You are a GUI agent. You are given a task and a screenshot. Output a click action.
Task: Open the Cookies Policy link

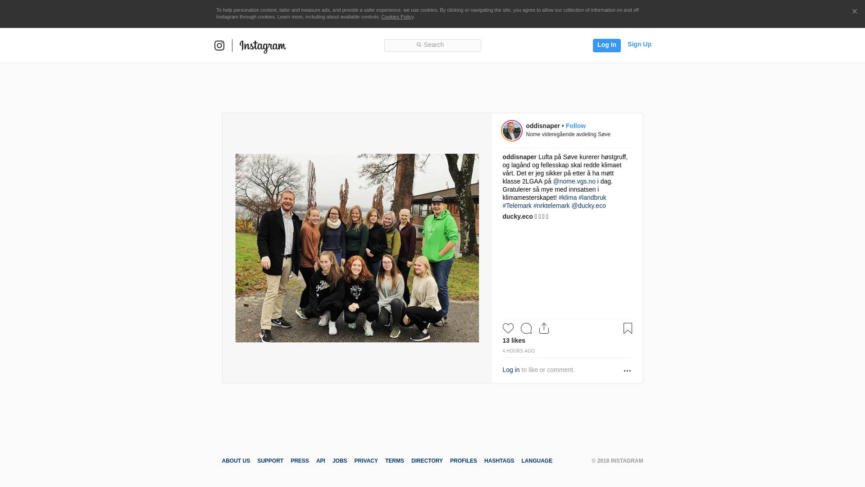point(397,17)
